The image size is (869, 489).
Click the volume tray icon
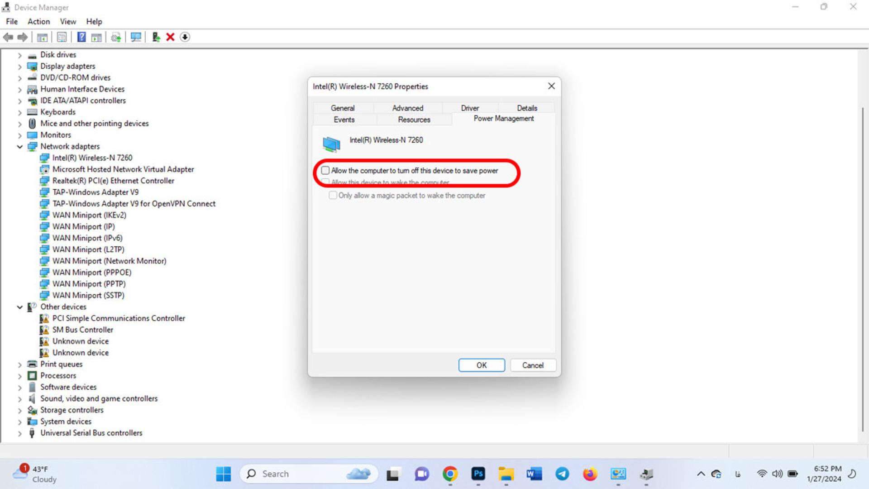click(x=777, y=474)
